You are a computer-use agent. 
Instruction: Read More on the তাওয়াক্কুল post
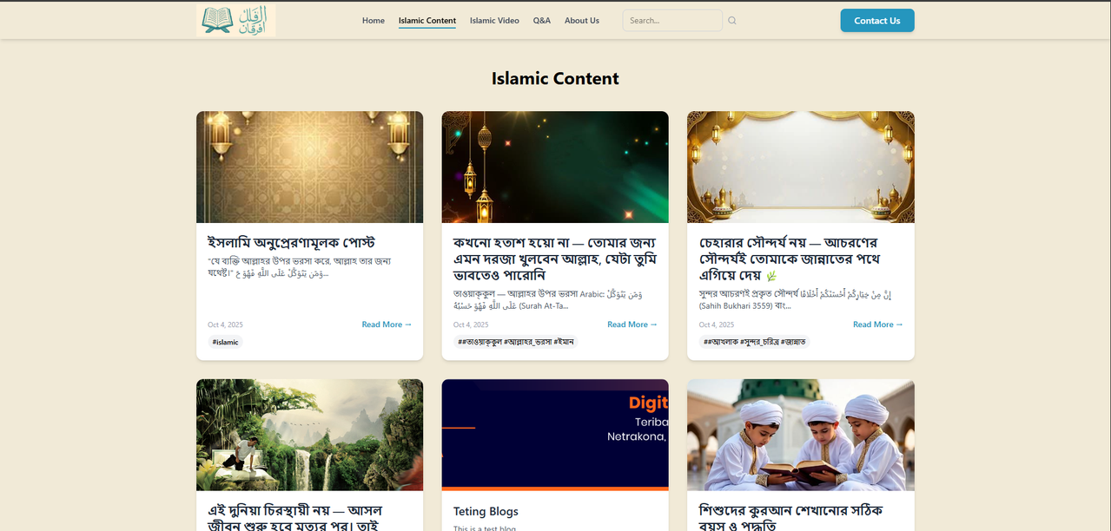(632, 324)
